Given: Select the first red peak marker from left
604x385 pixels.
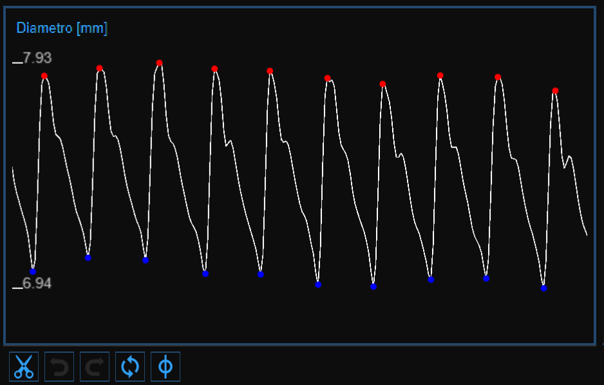Looking at the screenshot, I should (44, 76).
